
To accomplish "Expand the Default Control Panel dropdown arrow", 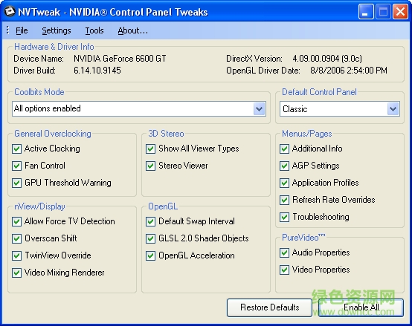I will point(393,109).
